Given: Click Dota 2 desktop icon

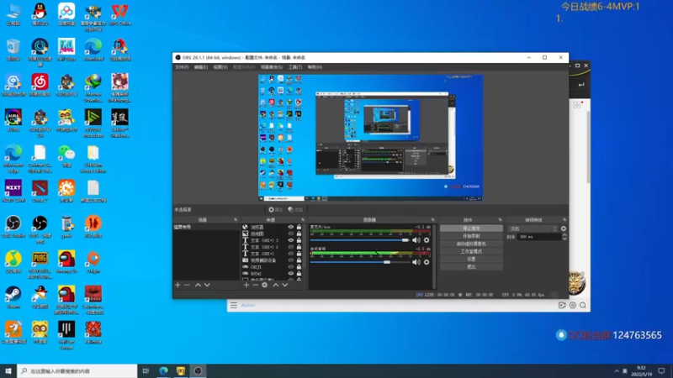Looking at the screenshot, I should click(x=40, y=191).
